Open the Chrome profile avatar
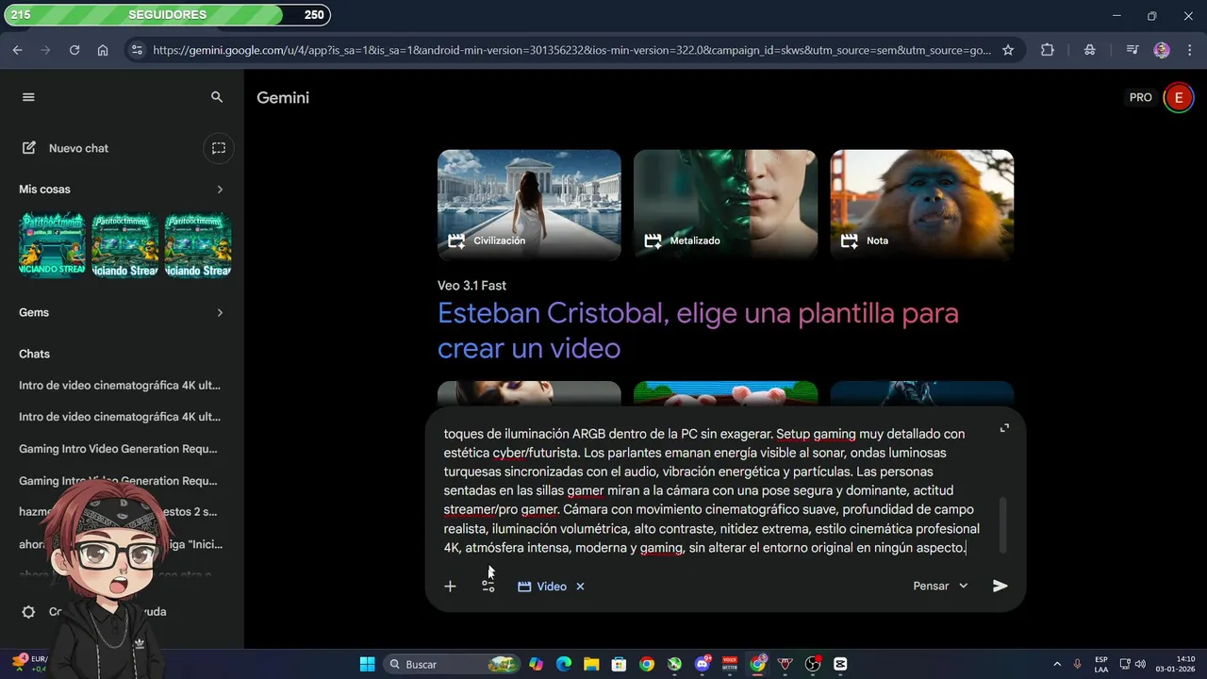 (x=1162, y=50)
